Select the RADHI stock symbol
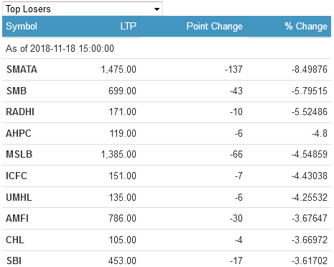This screenshot has width=334, height=267. pyautogui.click(x=20, y=112)
